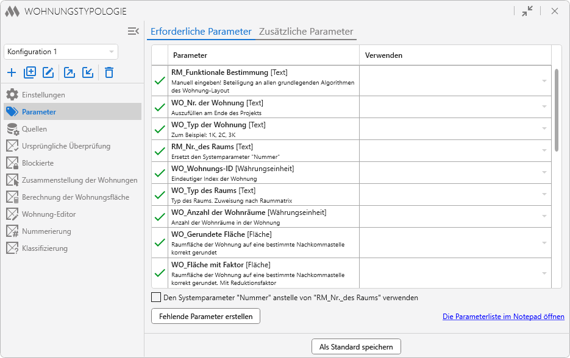Click the duplicate configuration icon

30,72
